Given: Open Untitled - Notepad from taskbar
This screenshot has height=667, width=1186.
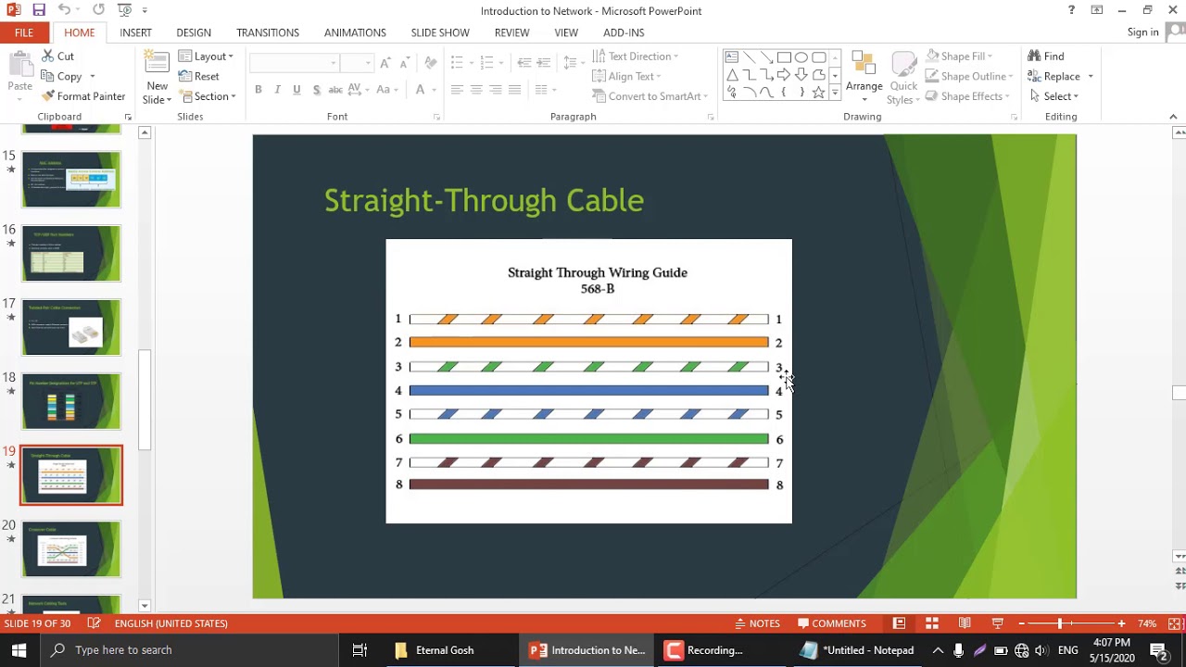Looking at the screenshot, I should (859, 650).
